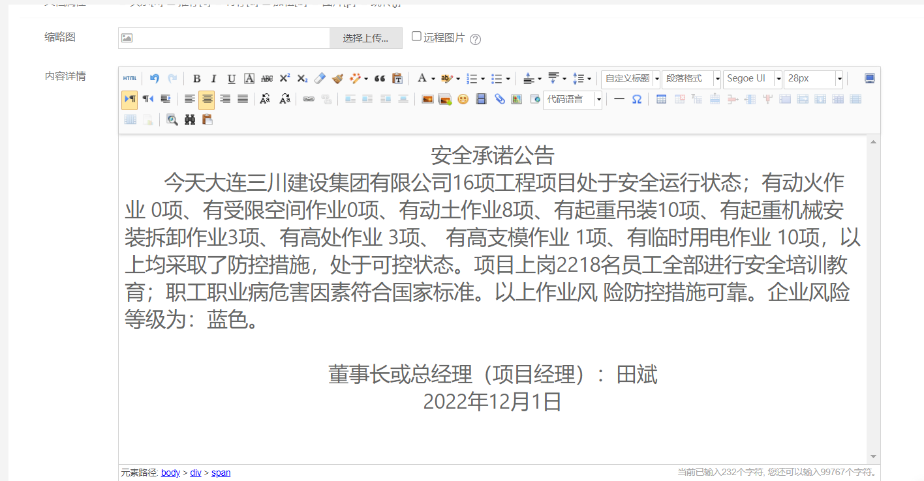Open the font color picker arrow

tap(433, 79)
